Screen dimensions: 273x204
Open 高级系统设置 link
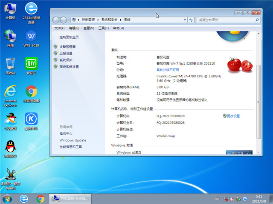[x=69, y=67]
